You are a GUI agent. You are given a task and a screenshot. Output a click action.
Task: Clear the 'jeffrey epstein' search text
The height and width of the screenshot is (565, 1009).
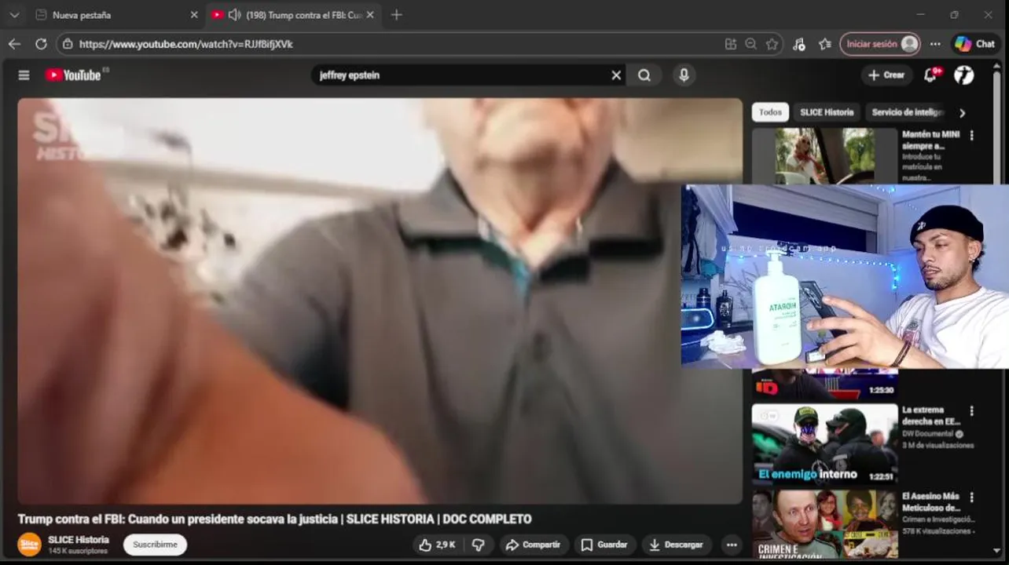coord(616,75)
